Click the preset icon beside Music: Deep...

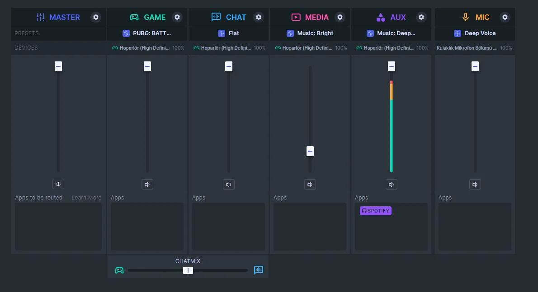click(x=370, y=33)
